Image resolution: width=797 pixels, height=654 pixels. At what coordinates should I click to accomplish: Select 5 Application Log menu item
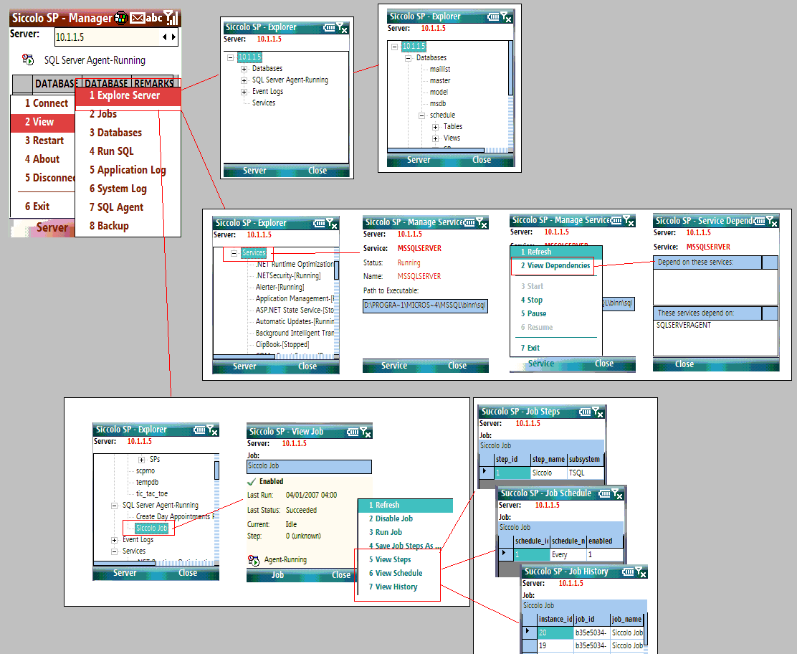128,170
